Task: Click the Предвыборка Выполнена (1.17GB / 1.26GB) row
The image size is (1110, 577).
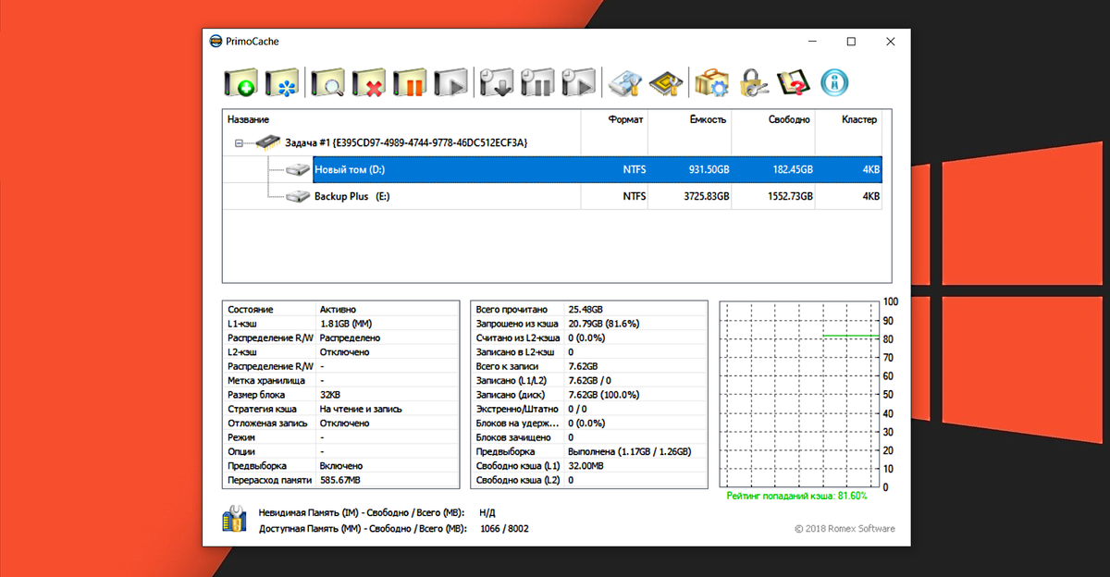Action: tap(590, 451)
